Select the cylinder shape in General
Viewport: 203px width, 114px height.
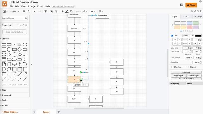14,54
